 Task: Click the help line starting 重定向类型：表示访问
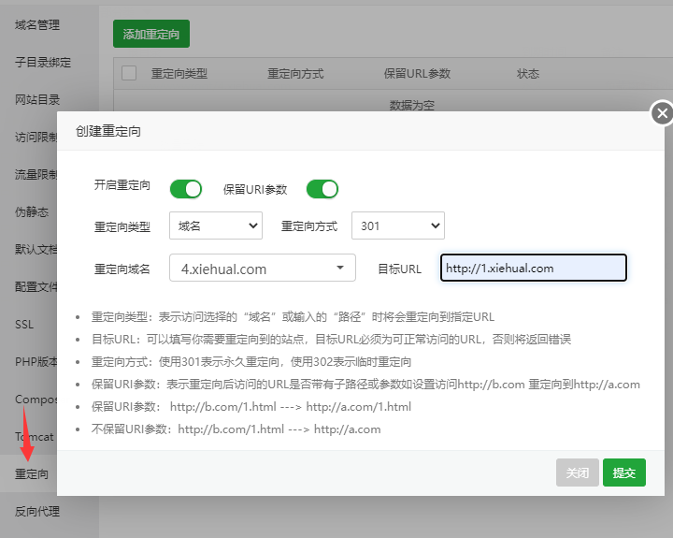pos(293,317)
